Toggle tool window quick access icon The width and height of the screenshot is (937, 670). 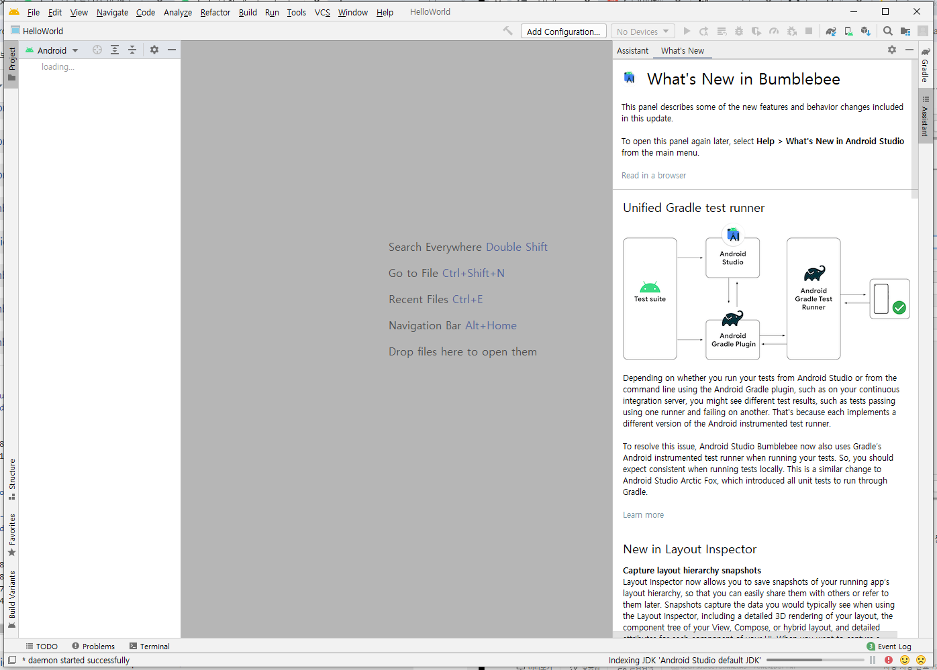click(12, 660)
